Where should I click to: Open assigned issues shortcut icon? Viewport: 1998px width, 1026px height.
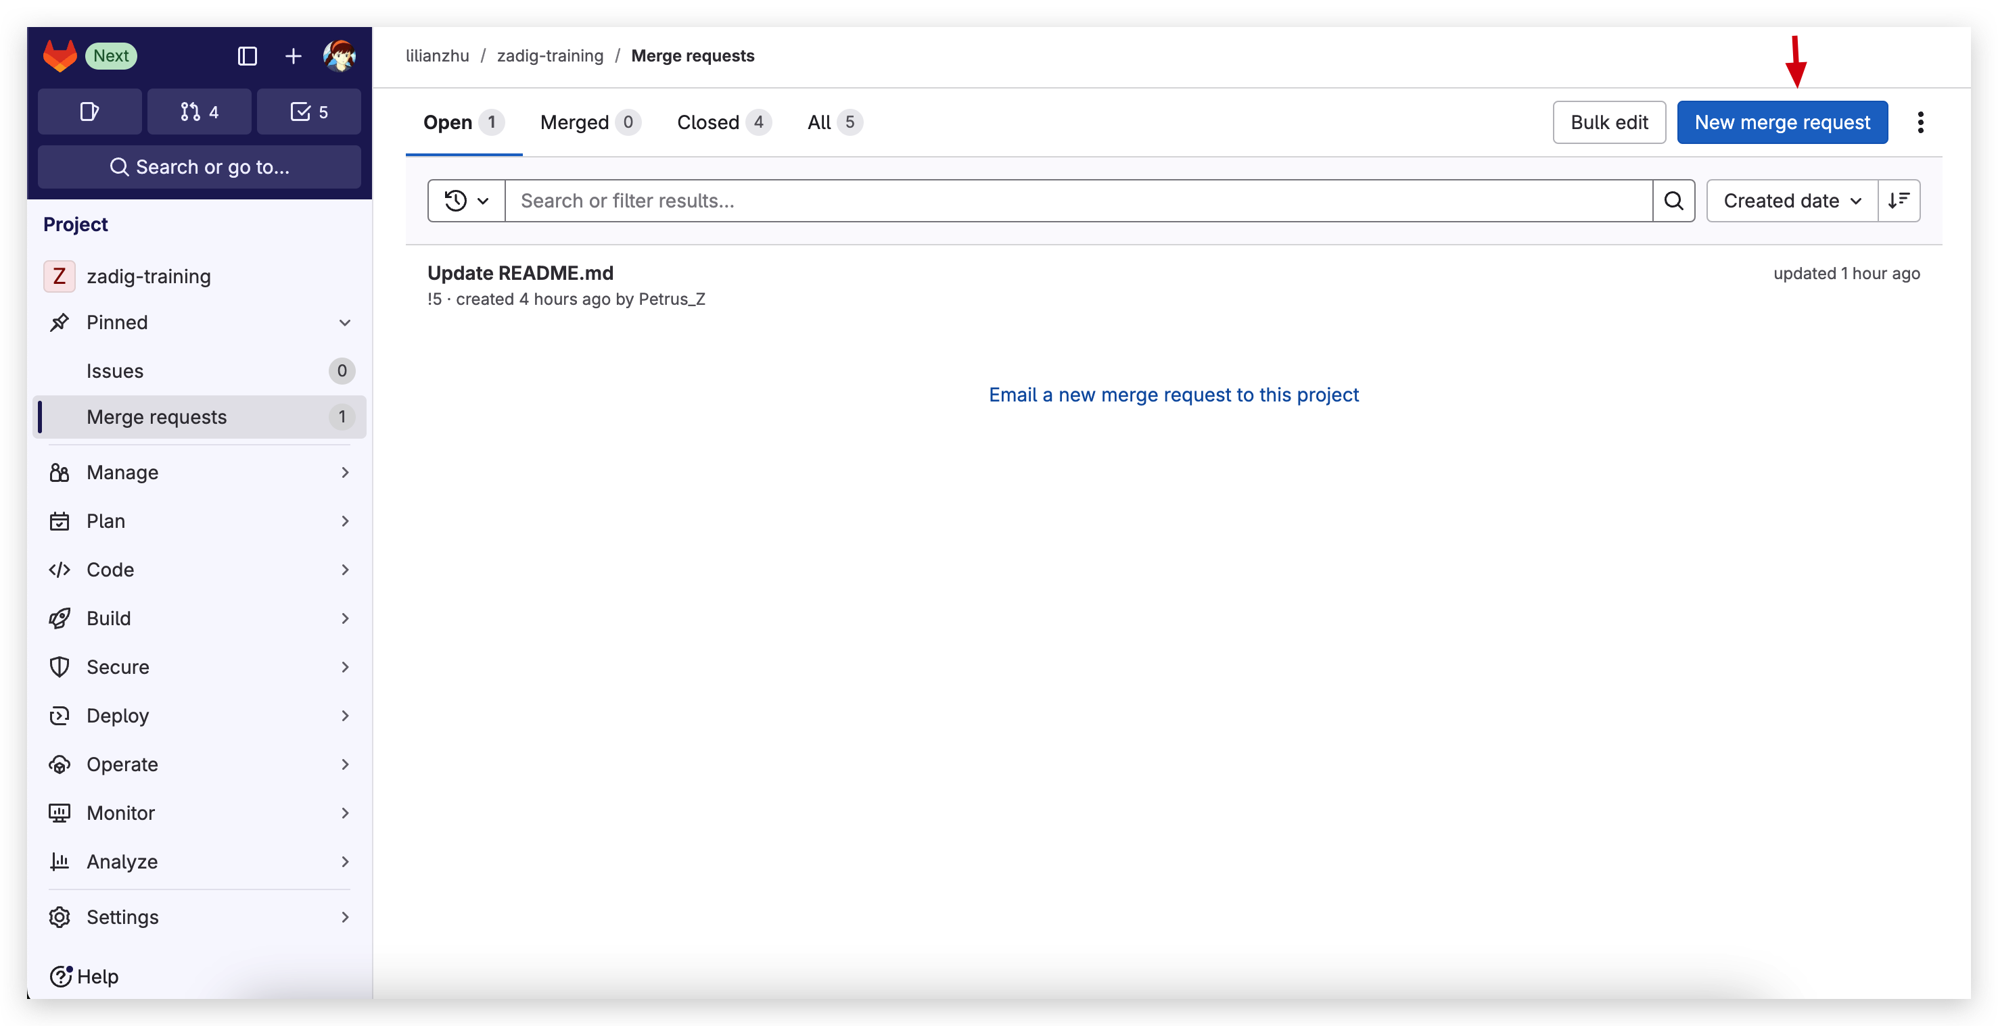coord(89,112)
